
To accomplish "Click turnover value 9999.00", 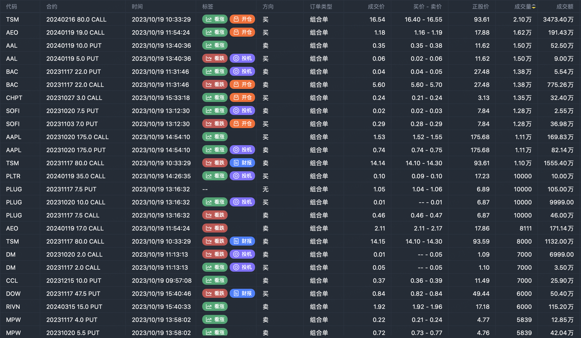I will click(x=562, y=202).
